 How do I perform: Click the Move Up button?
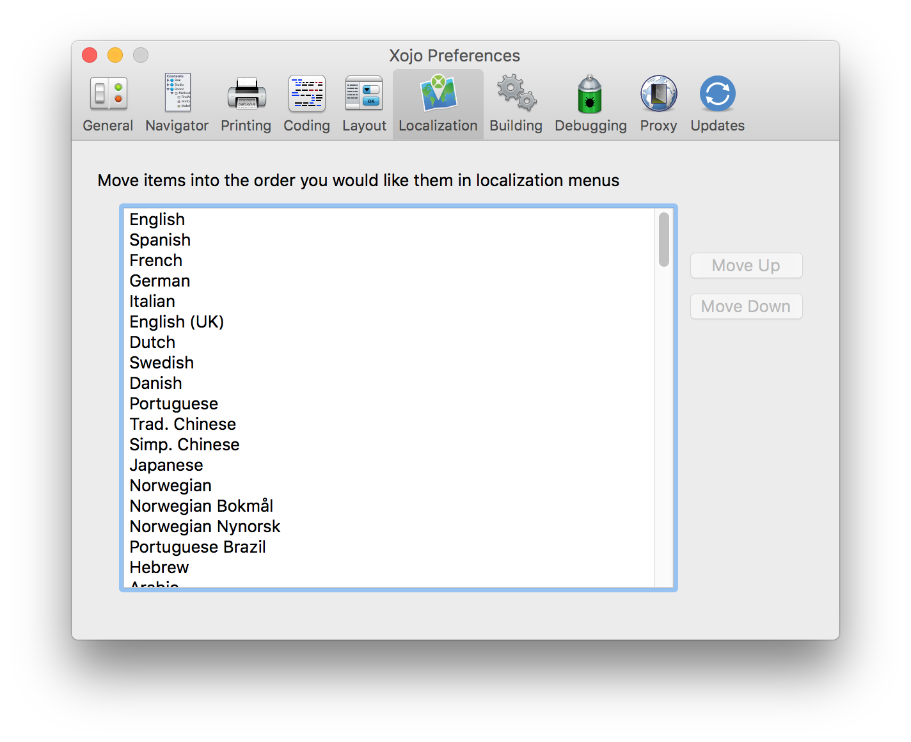click(x=747, y=265)
